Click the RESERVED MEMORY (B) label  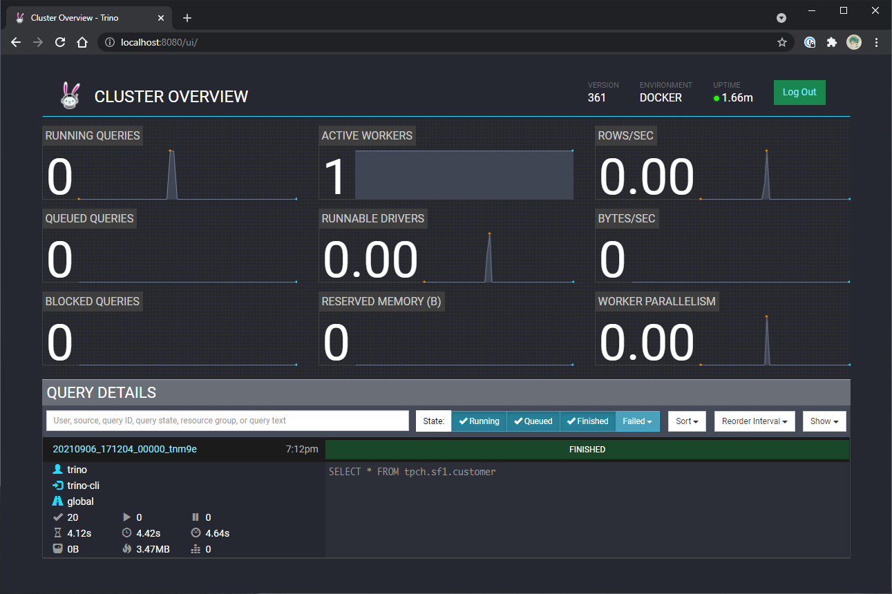pos(381,301)
